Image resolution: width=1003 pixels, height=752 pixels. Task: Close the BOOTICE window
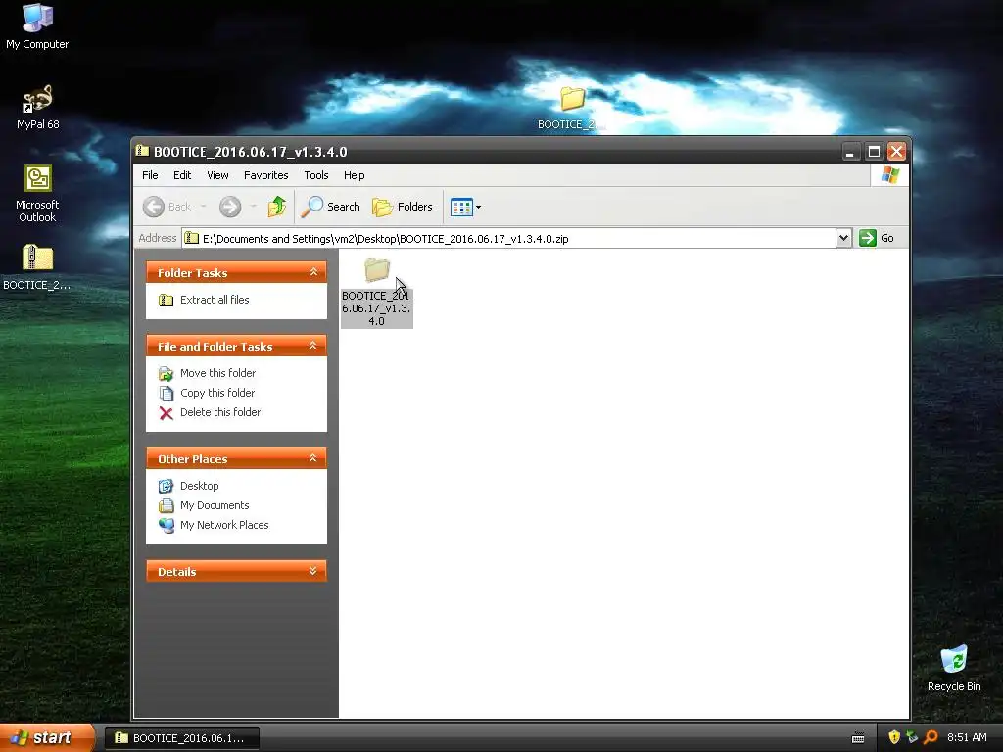click(896, 152)
